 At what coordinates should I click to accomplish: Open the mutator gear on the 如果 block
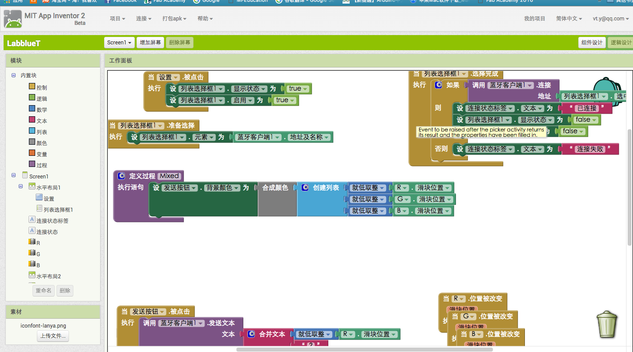pos(438,85)
